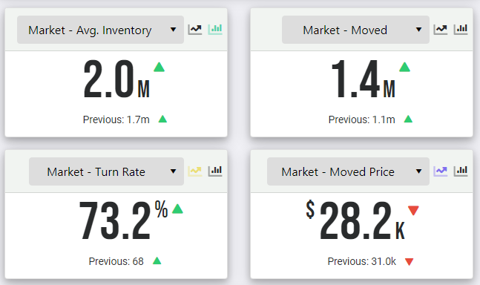This screenshot has height=285, width=480.
Task: Open the Market - Turn Rate dropdown
Action: 106,171
